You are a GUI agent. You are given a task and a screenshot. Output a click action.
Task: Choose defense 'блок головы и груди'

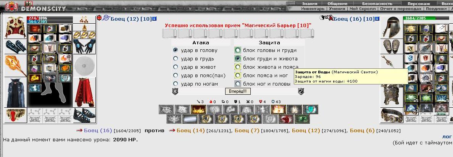click(238, 50)
